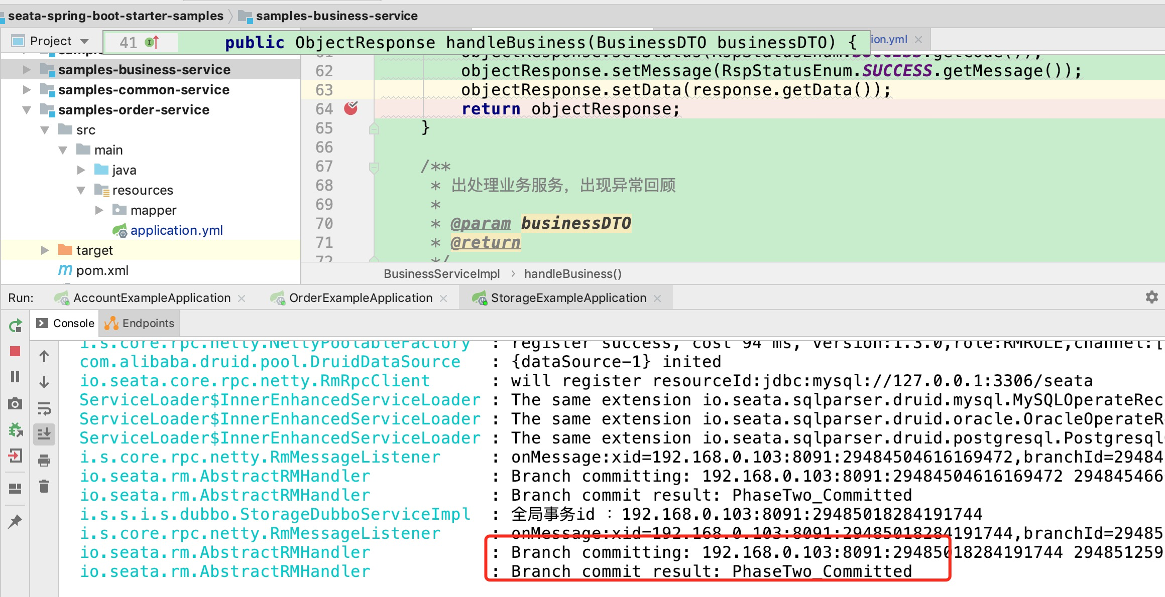
Task: Click the print console output icon
Action: pyautogui.click(x=44, y=460)
